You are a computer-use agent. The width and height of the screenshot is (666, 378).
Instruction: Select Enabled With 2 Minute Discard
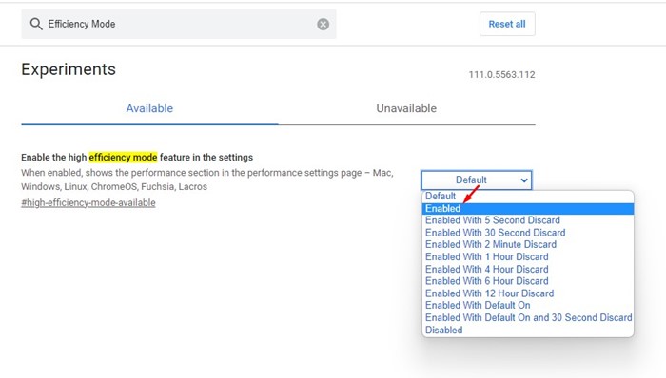pyautogui.click(x=528, y=244)
